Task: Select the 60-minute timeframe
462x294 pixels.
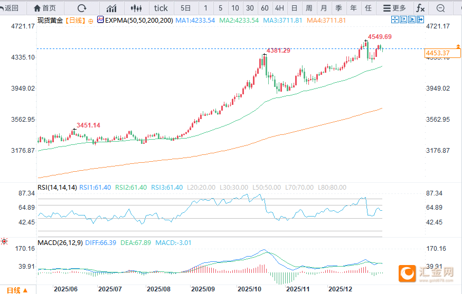Action: coord(265,8)
